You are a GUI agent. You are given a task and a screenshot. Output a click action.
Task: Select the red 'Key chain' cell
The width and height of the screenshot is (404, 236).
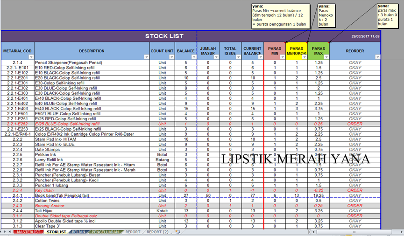(92, 190)
